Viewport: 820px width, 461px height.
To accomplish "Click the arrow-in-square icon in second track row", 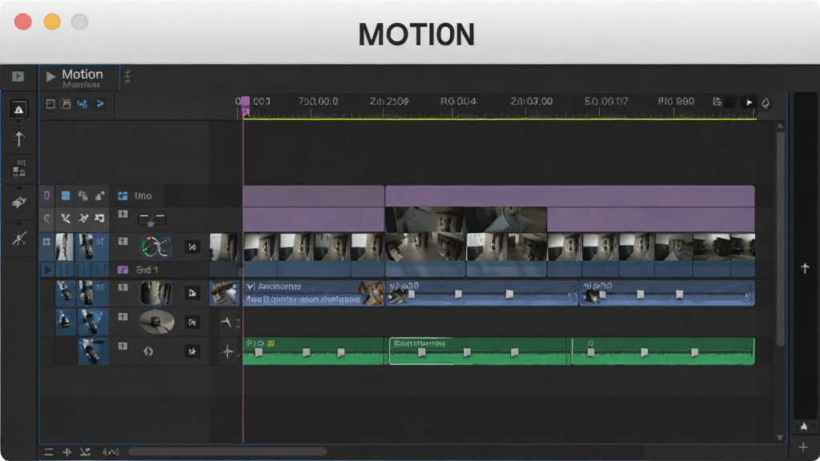I will click(x=99, y=218).
